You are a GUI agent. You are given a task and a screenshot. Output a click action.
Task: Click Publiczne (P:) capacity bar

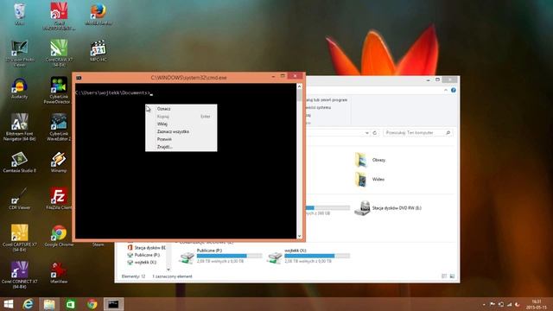[229, 256]
